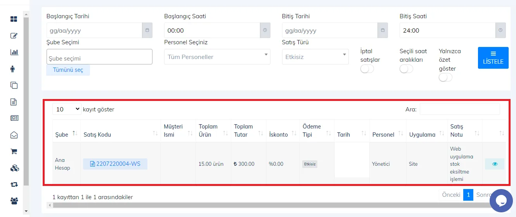Open the Satış Türü Etkisiz dropdown
This screenshot has height=217, width=516.
pos(315,57)
